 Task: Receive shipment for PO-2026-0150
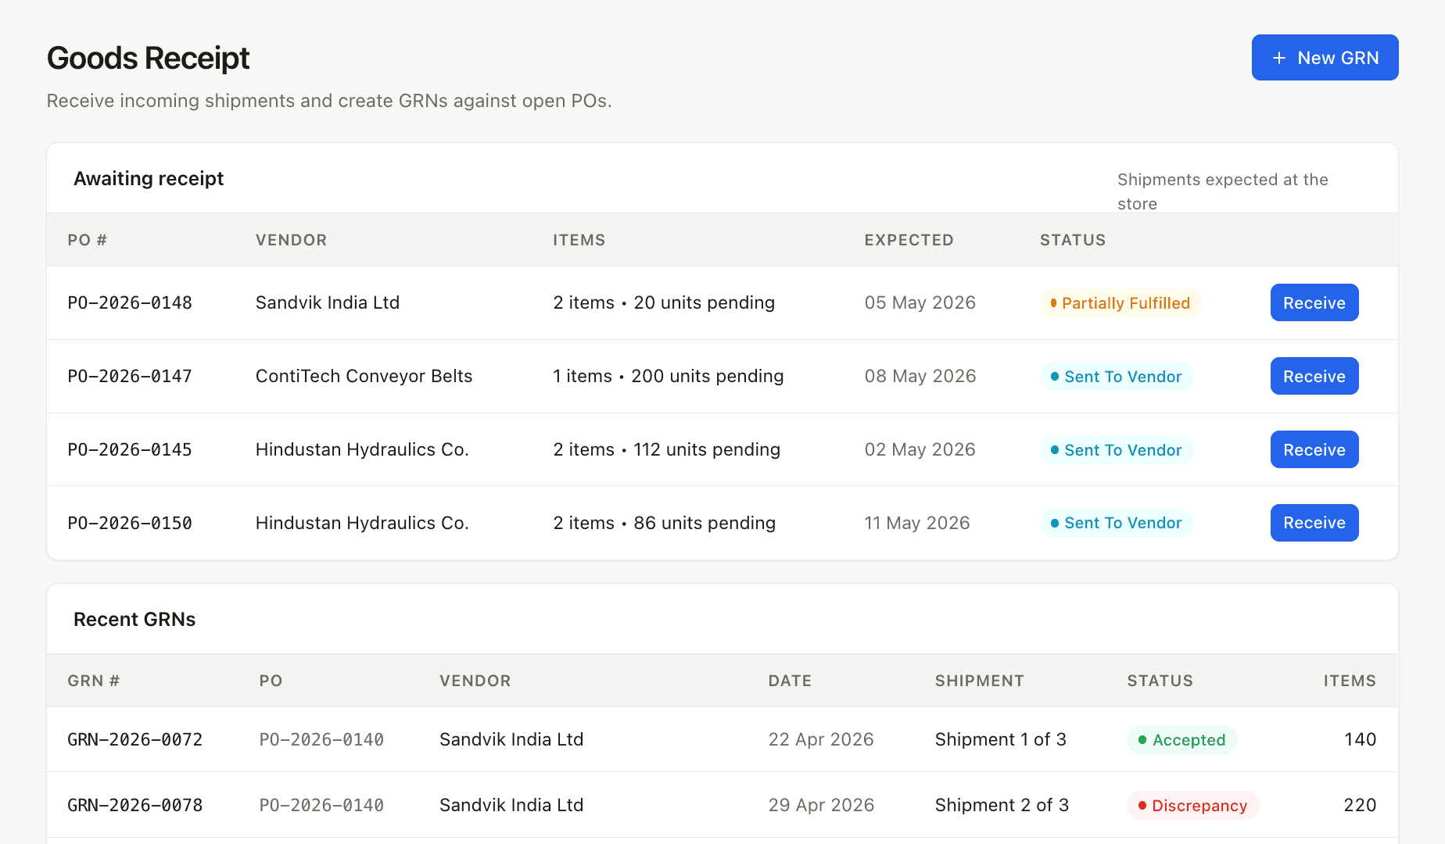tap(1314, 523)
